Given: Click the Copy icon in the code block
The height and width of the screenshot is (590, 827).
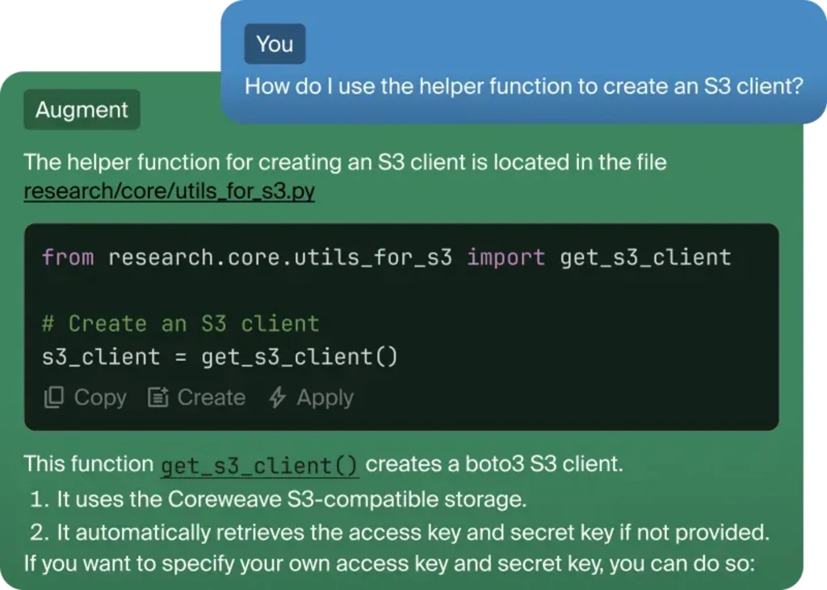Looking at the screenshot, I should [54, 398].
